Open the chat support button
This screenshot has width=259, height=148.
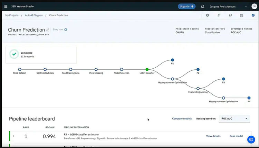click(x=251, y=140)
